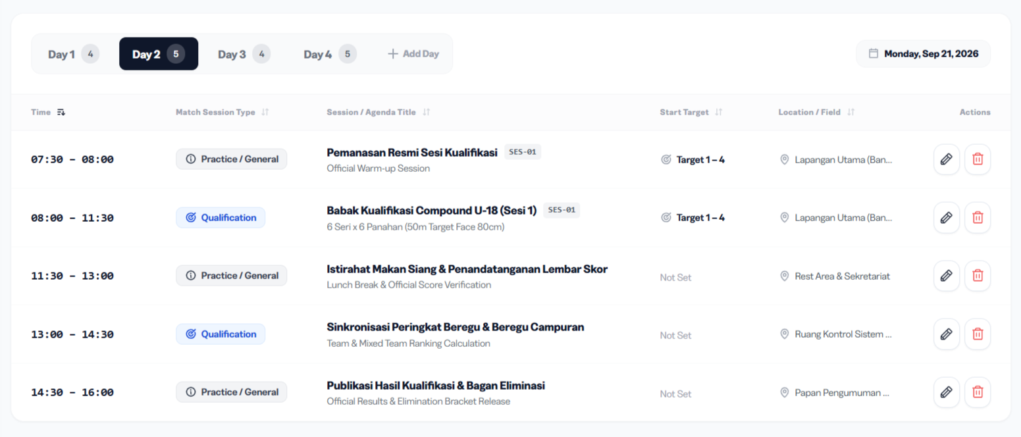Viewport: 1021px width, 437px height.
Task: Switch to the Day 1 tab
Action: 74,54
